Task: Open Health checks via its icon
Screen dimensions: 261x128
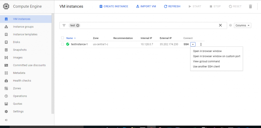Action: [6, 81]
